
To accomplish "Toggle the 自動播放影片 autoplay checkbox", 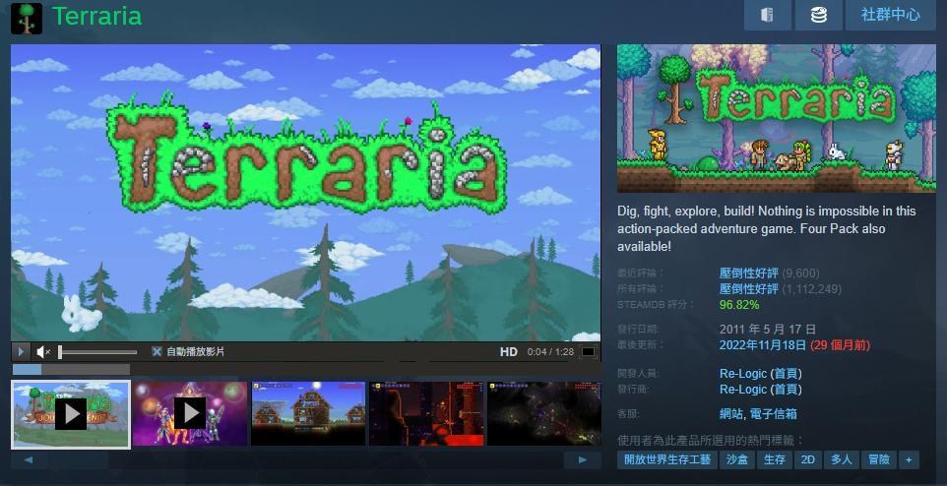I will pos(157,351).
